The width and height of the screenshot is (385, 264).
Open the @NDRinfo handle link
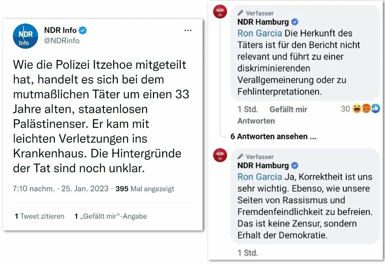click(x=62, y=41)
